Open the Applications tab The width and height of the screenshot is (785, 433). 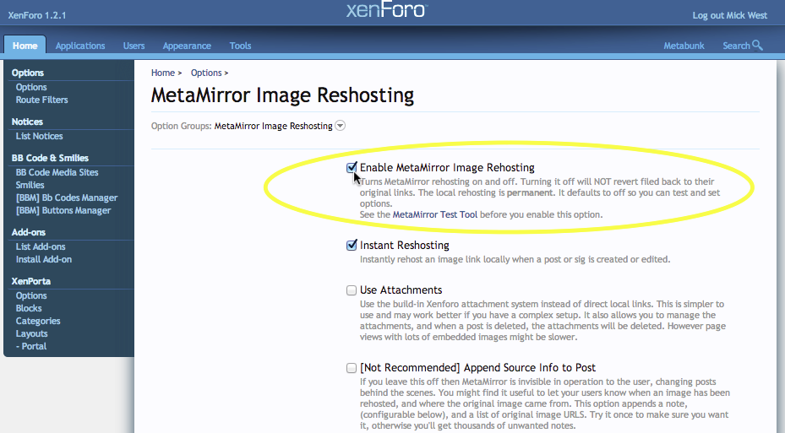(x=80, y=46)
